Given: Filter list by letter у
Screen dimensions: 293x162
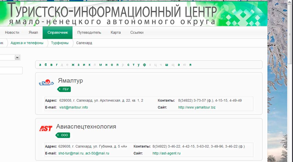Looking at the screenshot, I should [x=139, y=65].
